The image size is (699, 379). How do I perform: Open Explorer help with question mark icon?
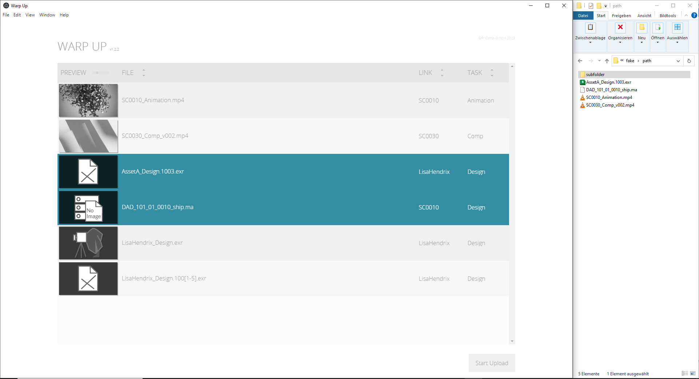click(x=694, y=15)
